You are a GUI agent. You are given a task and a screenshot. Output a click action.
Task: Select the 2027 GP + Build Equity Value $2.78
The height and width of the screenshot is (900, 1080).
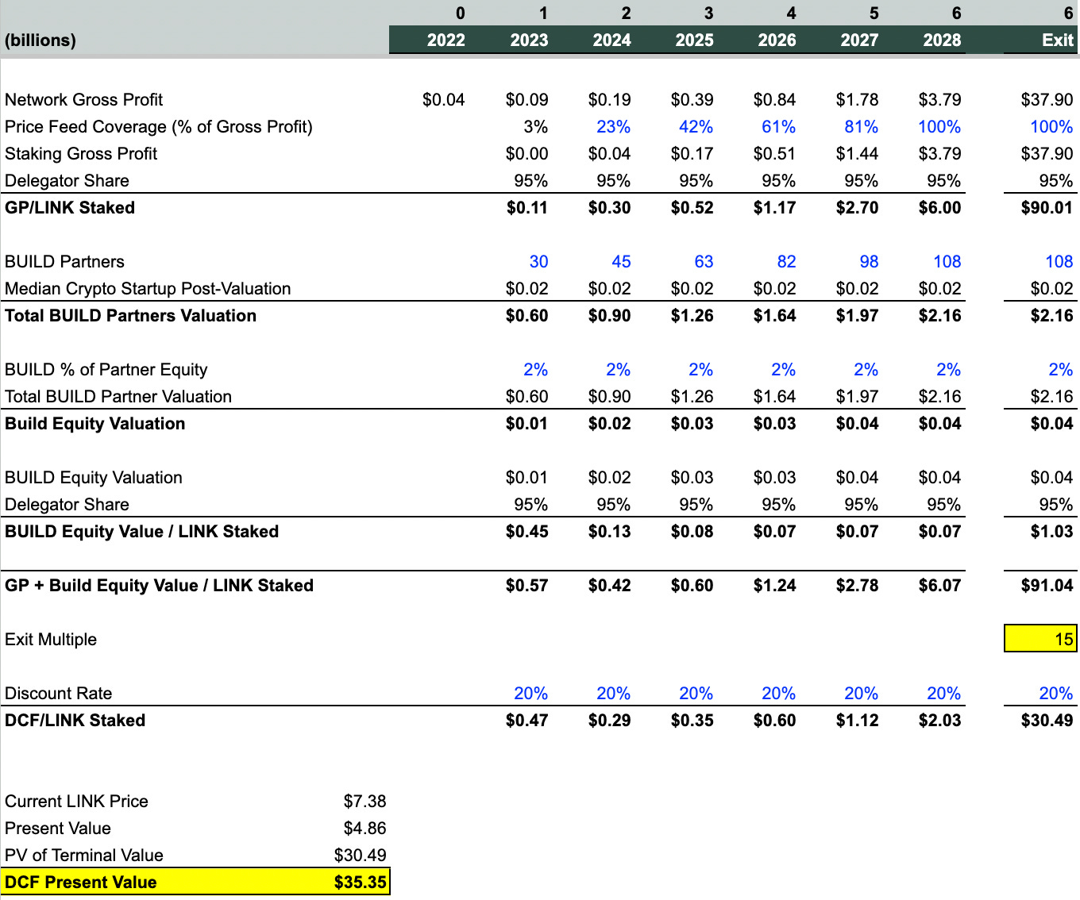(857, 585)
